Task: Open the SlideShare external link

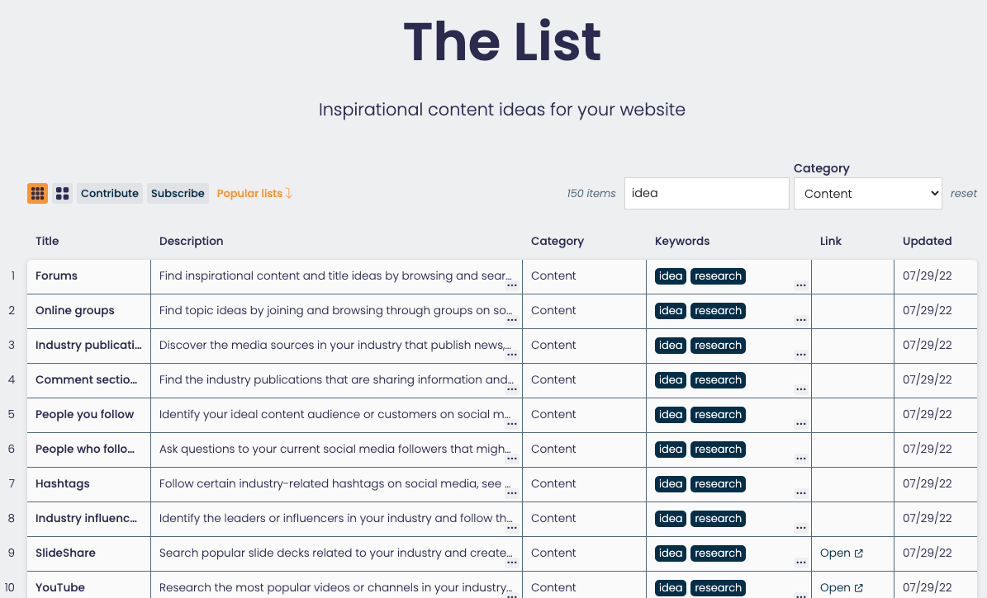Action: click(x=841, y=553)
